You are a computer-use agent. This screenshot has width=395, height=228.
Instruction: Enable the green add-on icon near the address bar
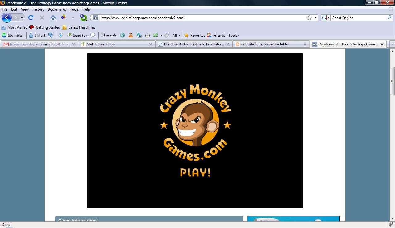coord(83,18)
